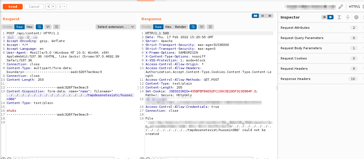Open the back-history dropdown arrow
The height and width of the screenshot is (159, 364).
click(x=53, y=7)
